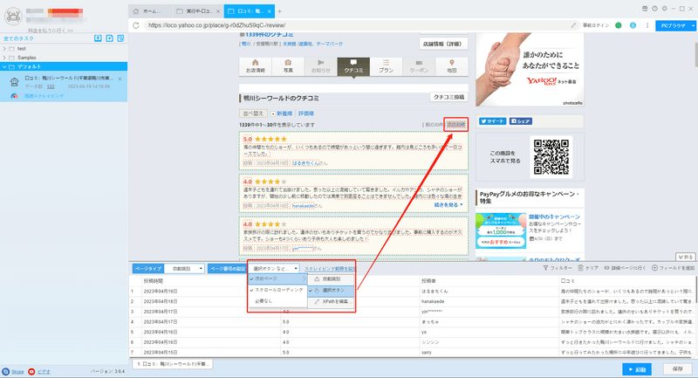The width and height of the screenshot is (698, 378).
Task: Select the 次のページ checked option
Action: pos(277,278)
